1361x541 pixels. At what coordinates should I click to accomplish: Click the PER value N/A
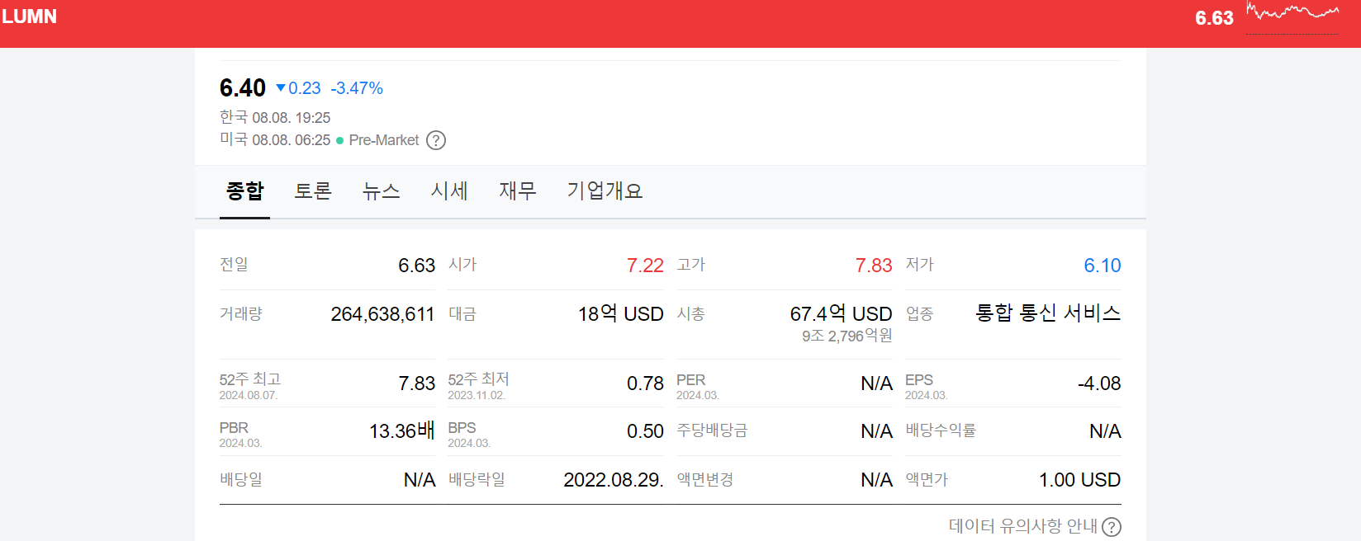click(876, 383)
